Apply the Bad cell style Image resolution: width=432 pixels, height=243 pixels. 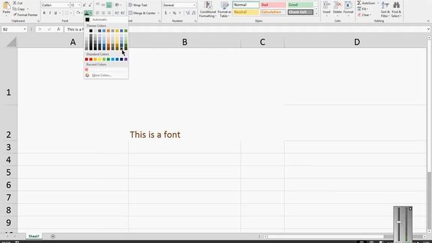click(x=273, y=5)
